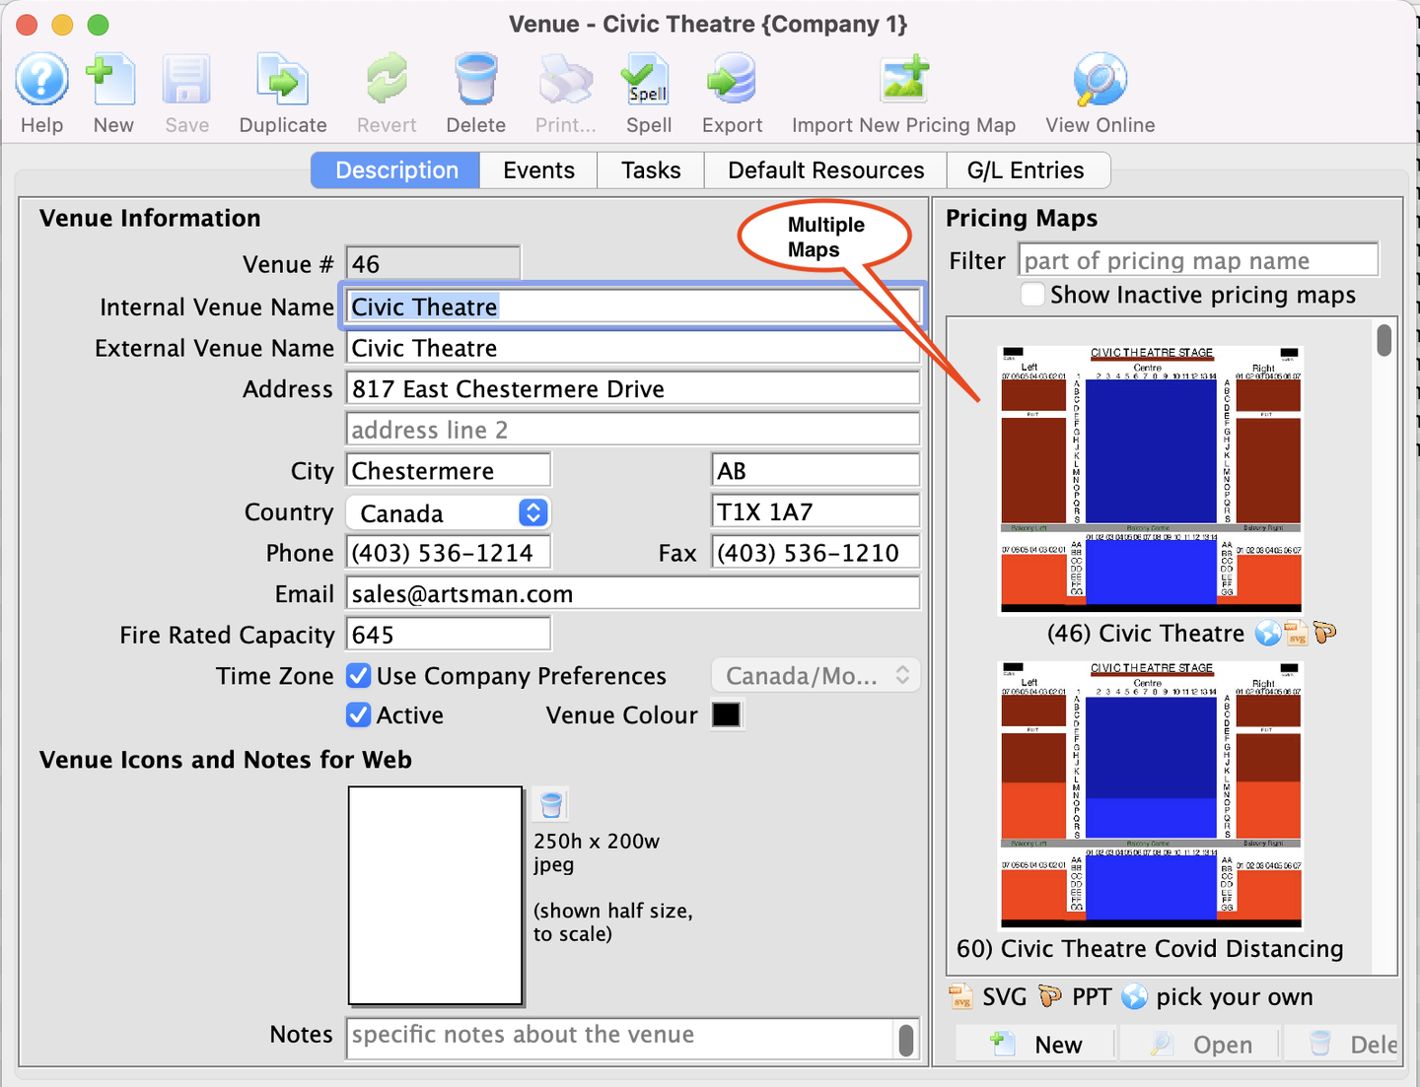Open View Online magnifier icon
The height and width of the screenshot is (1087, 1420).
(x=1100, y=80)
